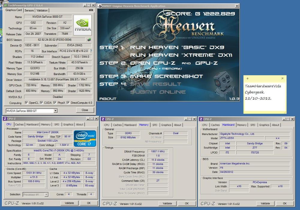Image resolution: width=300 pixels, height=210 pixels.
Task: Click ABOUT in the Heaven benchmark window
Action: pyautogui.click(x=108, y=99)
